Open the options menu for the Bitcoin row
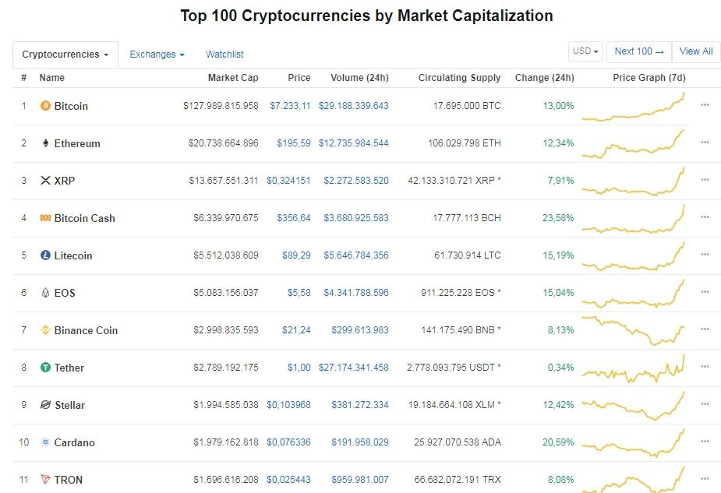The image size is (721, 493). click(705, 105)
